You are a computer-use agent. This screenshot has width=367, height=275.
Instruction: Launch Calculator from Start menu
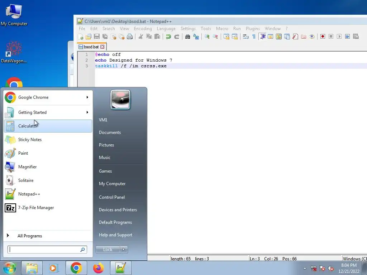click(48, 126)
